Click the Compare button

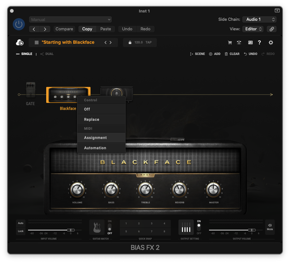tap(64, 29)
